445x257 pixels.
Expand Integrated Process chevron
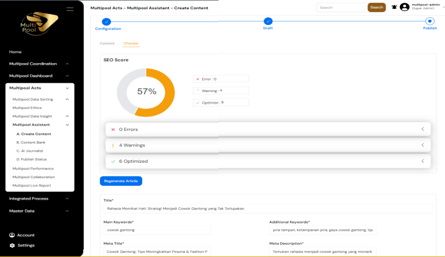point(67,199)
